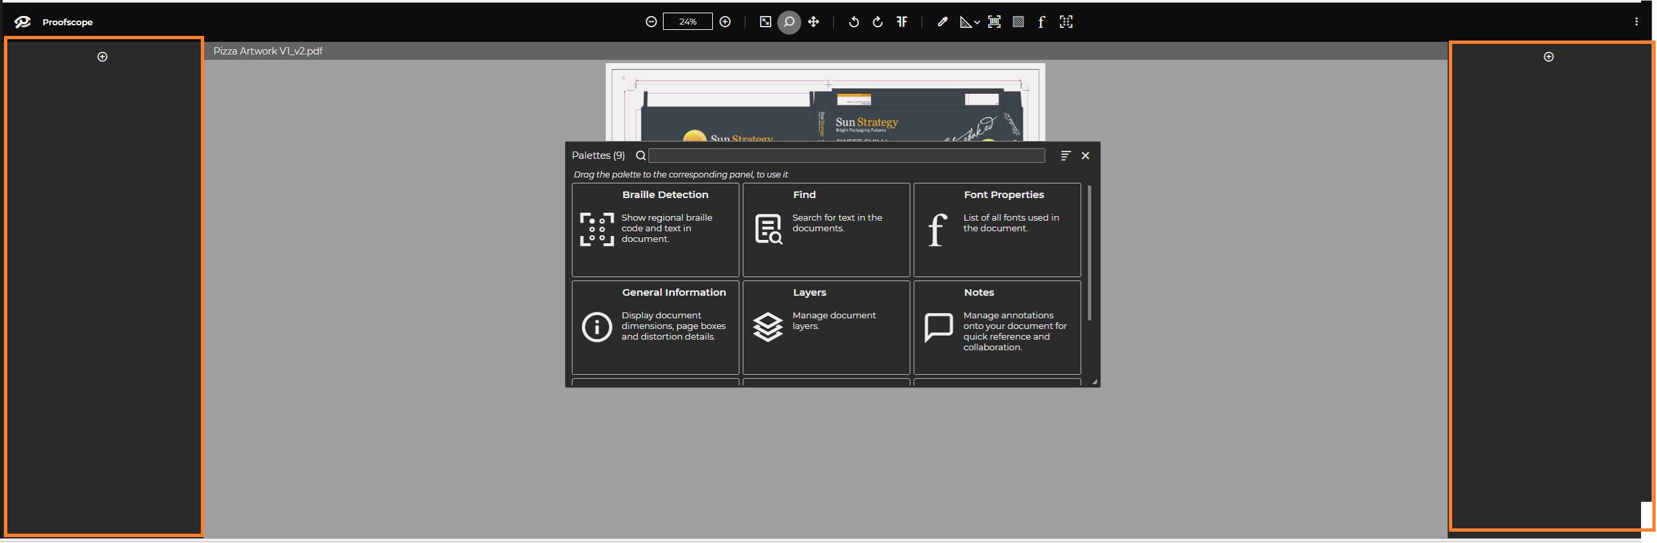Open the sort options in Palettes dialog
This screenshot has height=543, width=1657.
pyautogui.click(x=1065, y=156)
